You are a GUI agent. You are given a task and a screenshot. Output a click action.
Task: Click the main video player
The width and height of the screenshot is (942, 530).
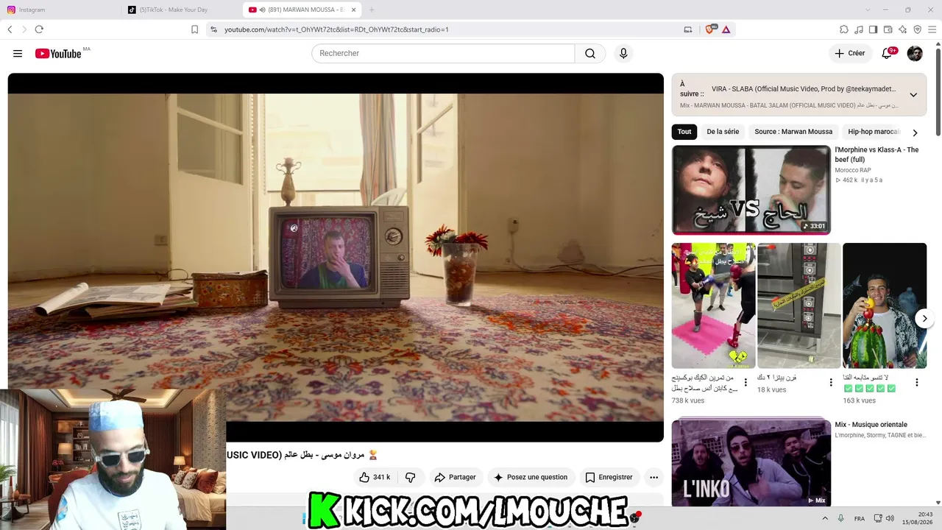pos(336,258)
